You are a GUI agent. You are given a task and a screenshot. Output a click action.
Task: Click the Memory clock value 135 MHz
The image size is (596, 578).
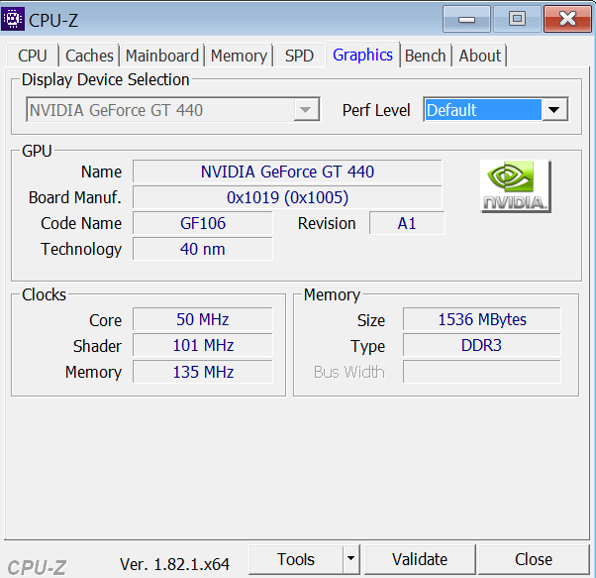[x=203, y=372]
